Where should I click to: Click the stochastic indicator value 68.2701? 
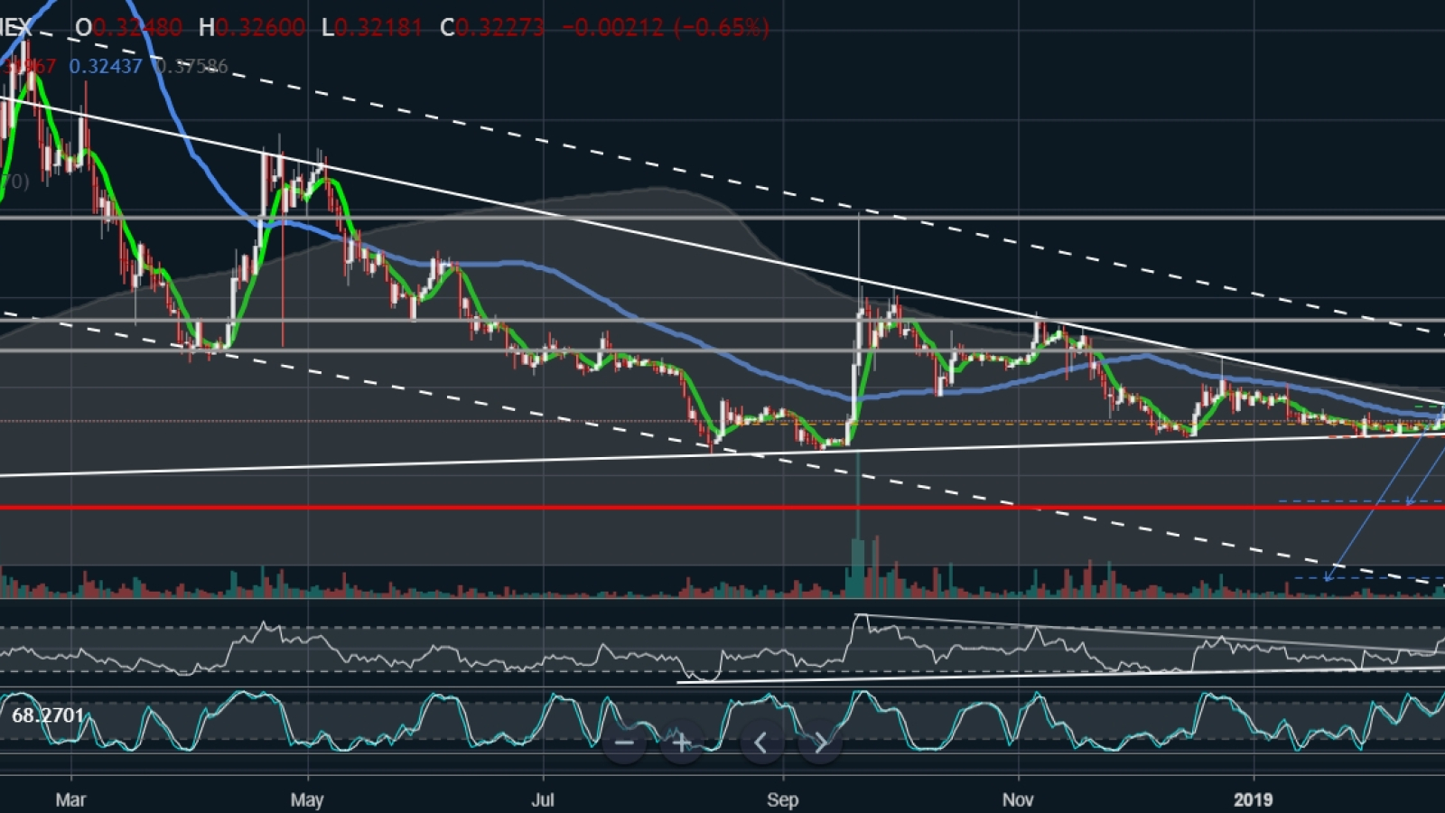(48, 715)
